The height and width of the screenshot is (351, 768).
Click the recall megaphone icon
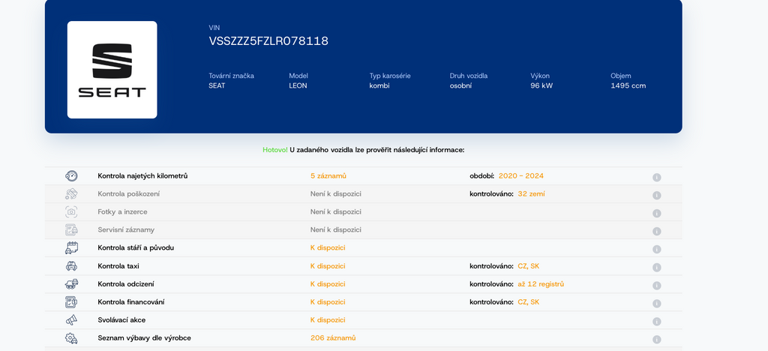(x=71, y=320)
